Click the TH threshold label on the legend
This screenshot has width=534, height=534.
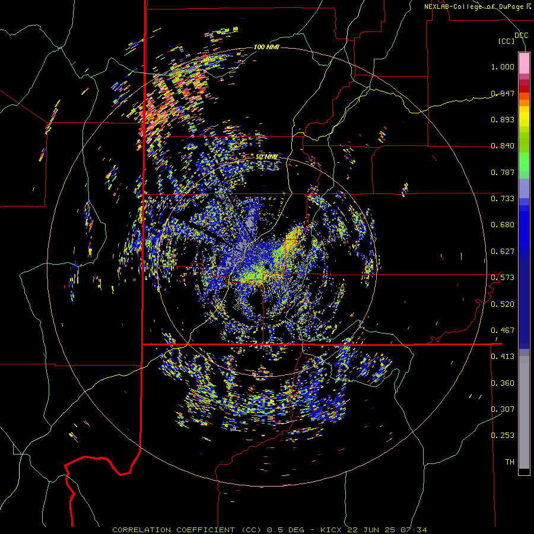pos(510,462)
